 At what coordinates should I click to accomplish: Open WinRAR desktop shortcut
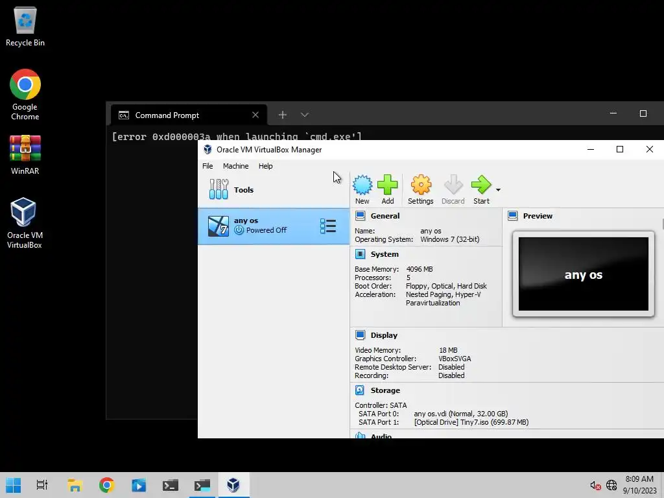[25, 154]
